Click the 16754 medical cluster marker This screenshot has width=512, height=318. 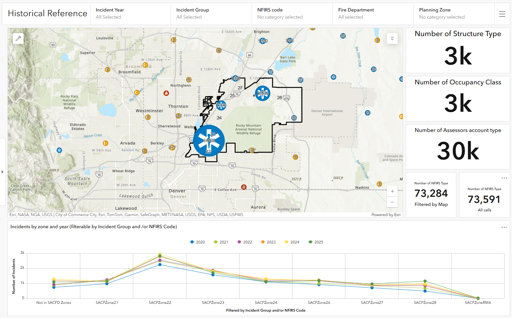coord(262,93)
